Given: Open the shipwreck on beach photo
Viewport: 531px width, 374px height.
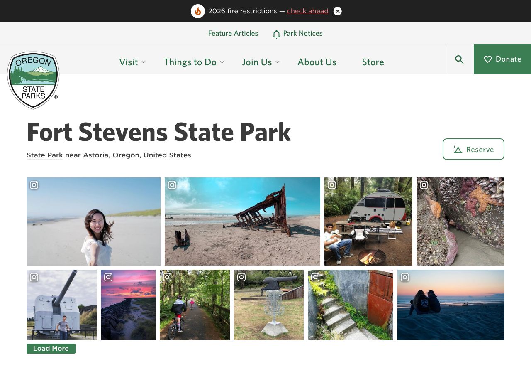Looking at the screenshot, I should click(242, 221).
